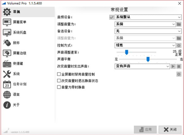The image size is (184, 135).
Task: Toggle 改变音量时退出静音状态 checkbox
Action: click(59, 81)
